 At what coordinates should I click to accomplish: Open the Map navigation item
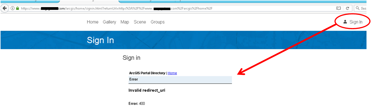[x=125, y=22]
